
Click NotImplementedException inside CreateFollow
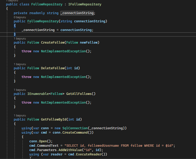tap(63, 51)
